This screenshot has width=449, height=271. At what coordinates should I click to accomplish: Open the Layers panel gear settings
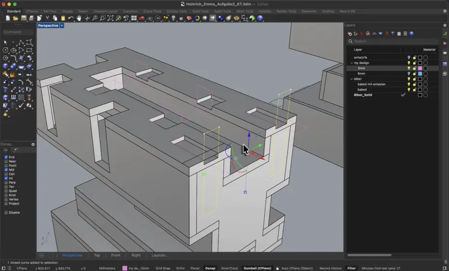click(445, 25)
